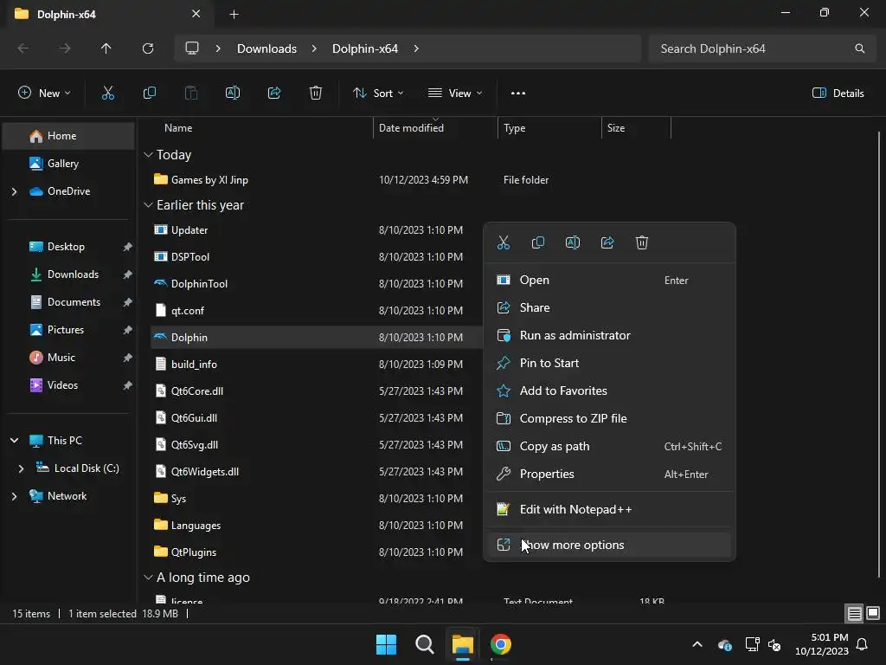Image resolution: width=886 pixels, height=665 pixels.
Task: Sort by the Name column header
Action: tap(178, 128)
